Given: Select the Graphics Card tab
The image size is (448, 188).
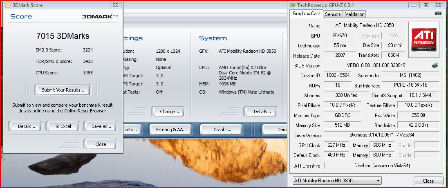Looking at the screenshot, I should (x=306, y=13).
